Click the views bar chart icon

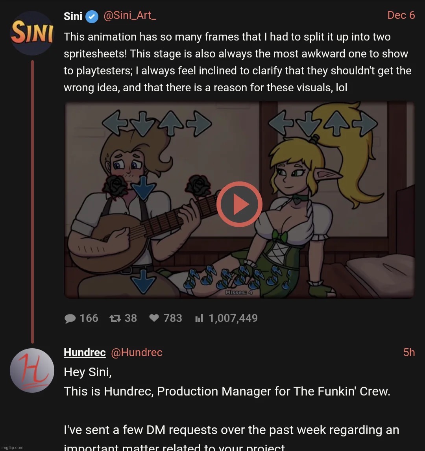(199, 318)
